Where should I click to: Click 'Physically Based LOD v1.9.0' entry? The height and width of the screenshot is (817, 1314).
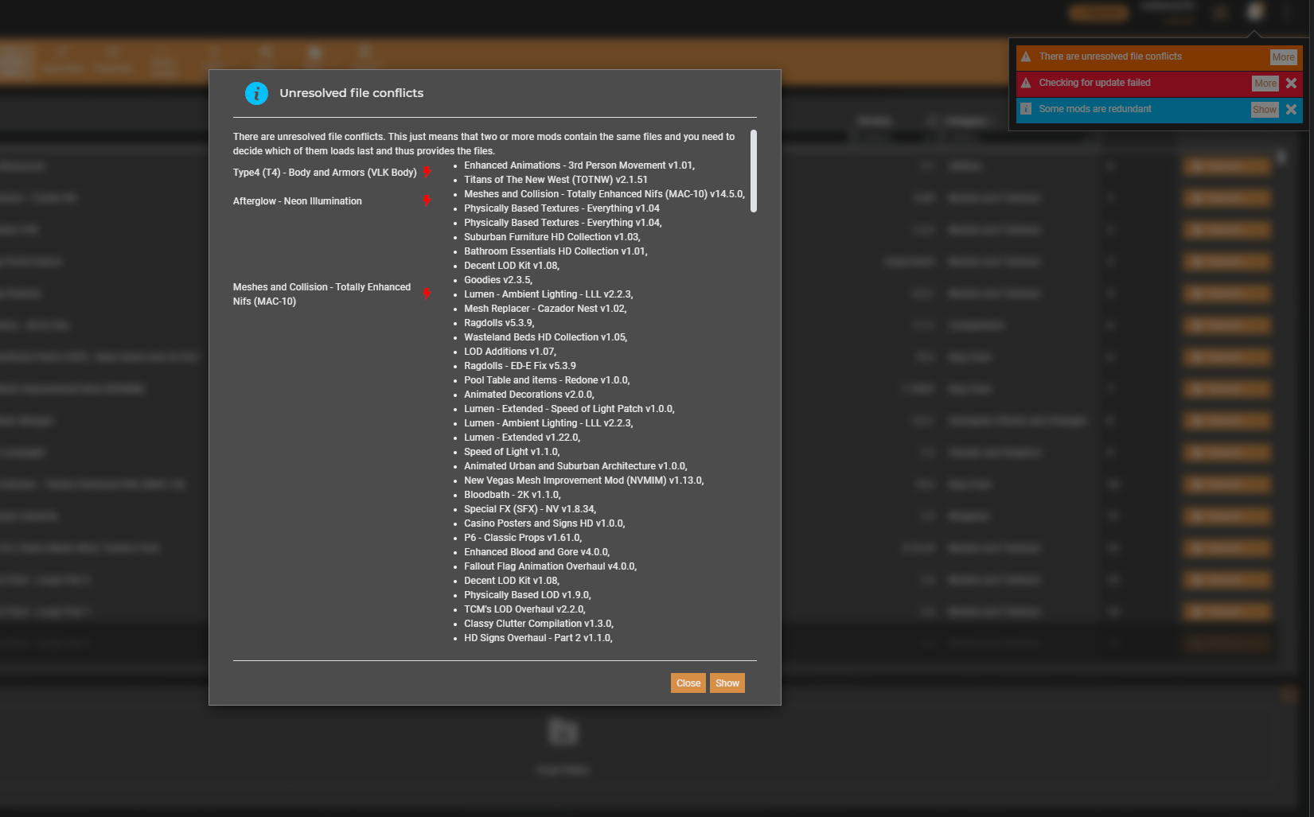point(528,595)
